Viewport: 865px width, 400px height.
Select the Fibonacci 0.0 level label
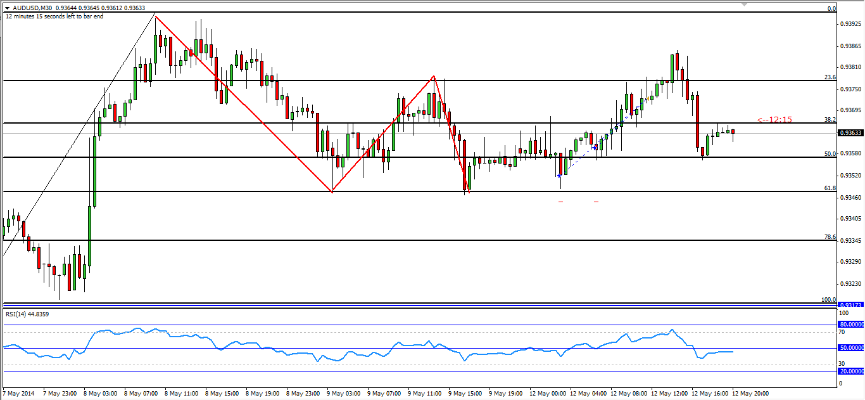pos(833,9)
